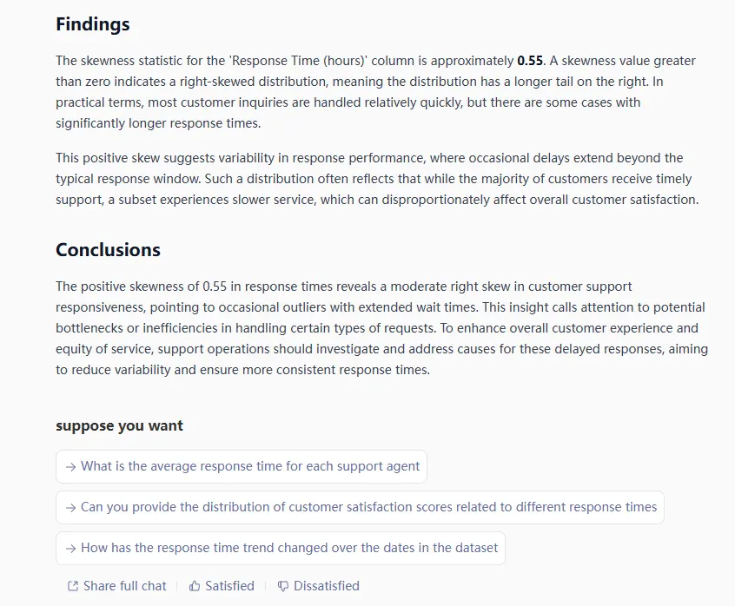This screenshot has height=606, width=735.
Task: Click the share icon beside Share full chat
Action: coord(73,586)
